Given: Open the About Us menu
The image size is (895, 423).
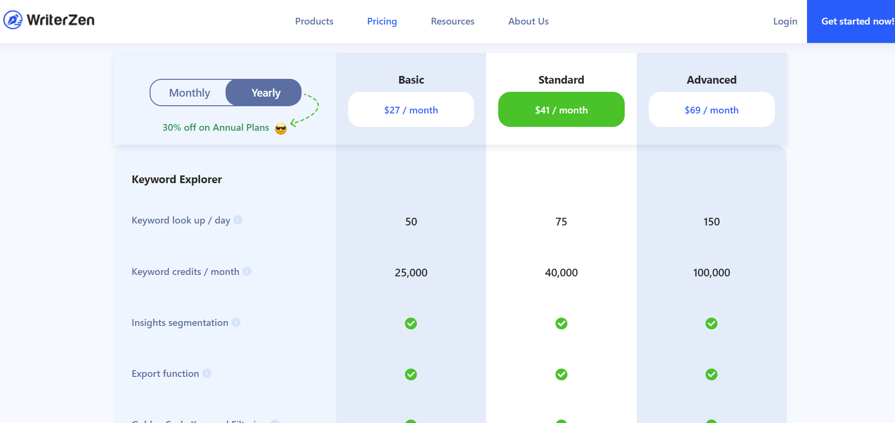Looking at the screenshot, I should tap(528, 21).
